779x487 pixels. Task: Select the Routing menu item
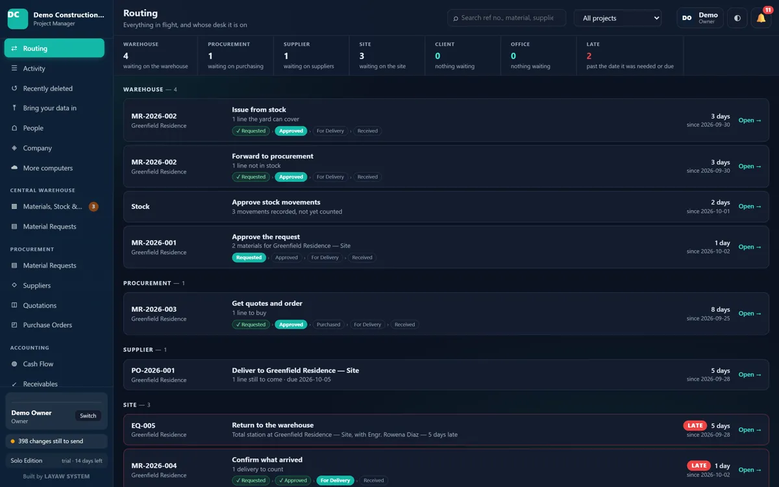coord(55,48)
